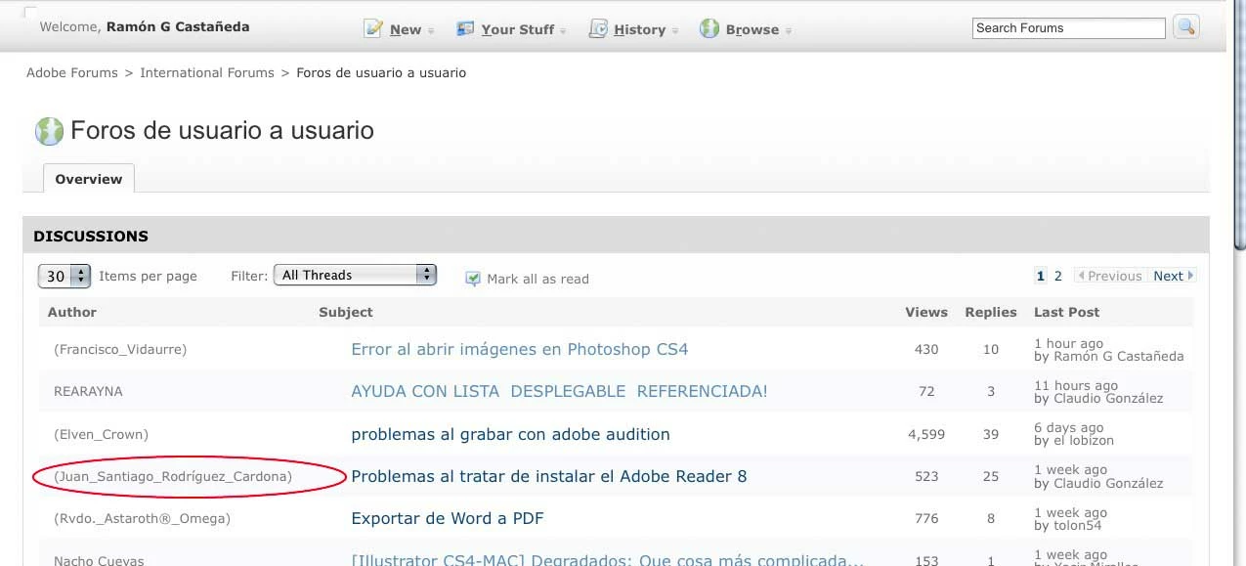Click the New pencil-and-paper icon

tap(372, 28)
